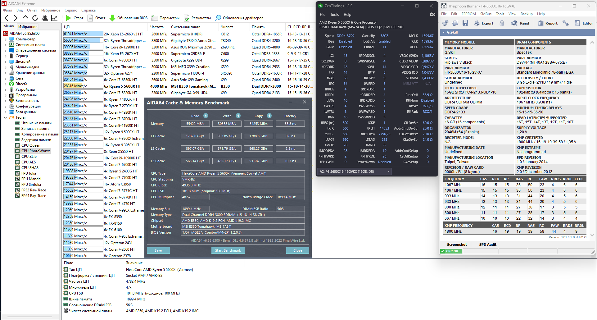Click the CRC OK status indicator
597x320 pixels.
(x=451, y=251)
